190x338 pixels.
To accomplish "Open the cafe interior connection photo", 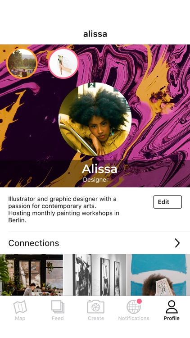I will pyautogui.click(x=32, y=275).
